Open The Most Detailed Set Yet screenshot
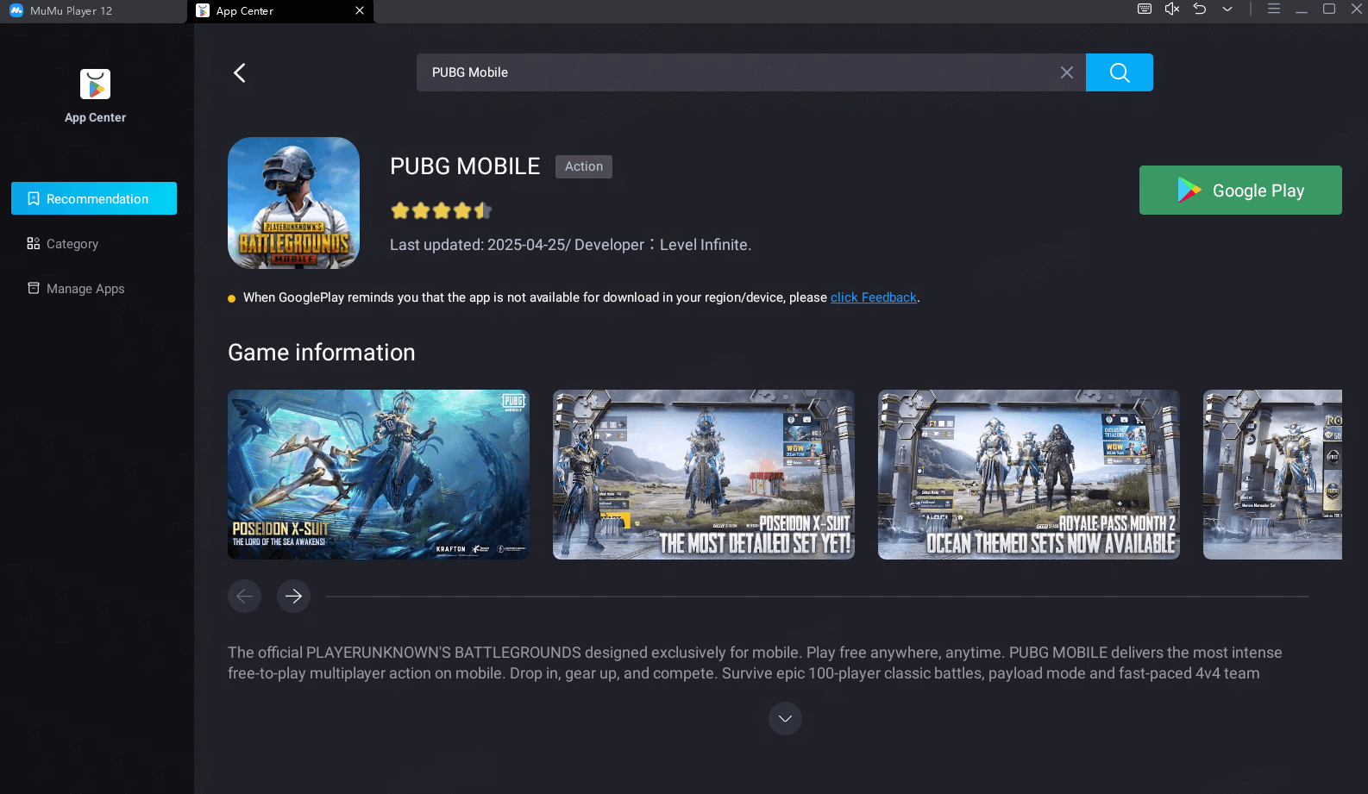1368x794 pixels. pos(704,474)
